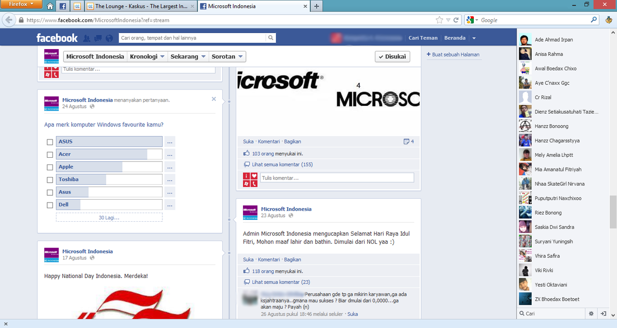617x328 pixels.
Task: Click the Facebook search input field
Action: pyautogui.click(x=192, y=38)
